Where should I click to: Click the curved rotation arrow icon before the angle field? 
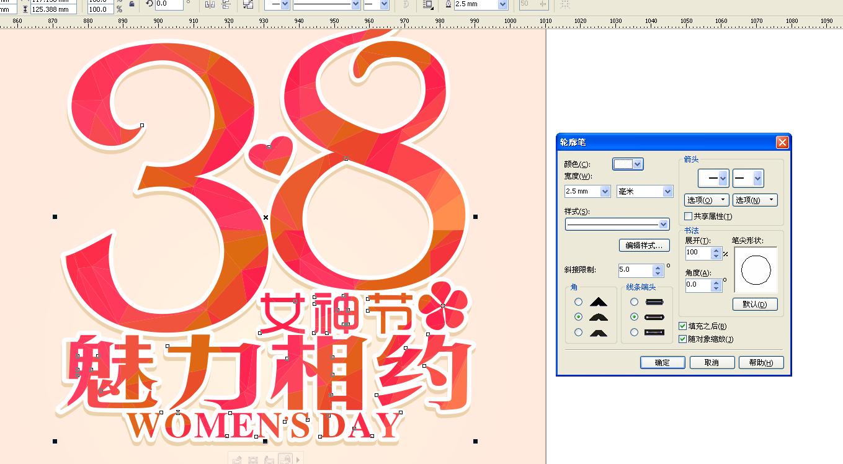click(x=149, y=4)
